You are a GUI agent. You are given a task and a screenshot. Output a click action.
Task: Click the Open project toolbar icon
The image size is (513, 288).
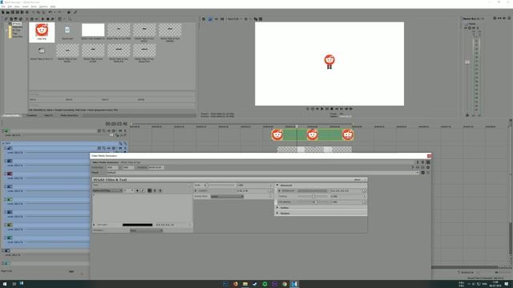tap(7, 12)
